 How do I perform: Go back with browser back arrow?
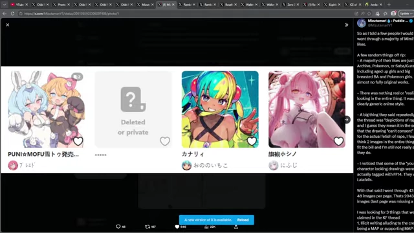point(5,14)
